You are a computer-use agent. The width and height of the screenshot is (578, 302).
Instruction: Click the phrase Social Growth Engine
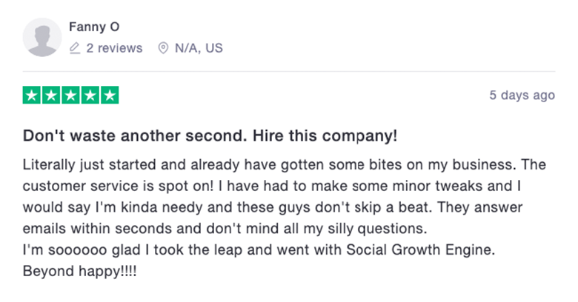[x=420, y=249]
